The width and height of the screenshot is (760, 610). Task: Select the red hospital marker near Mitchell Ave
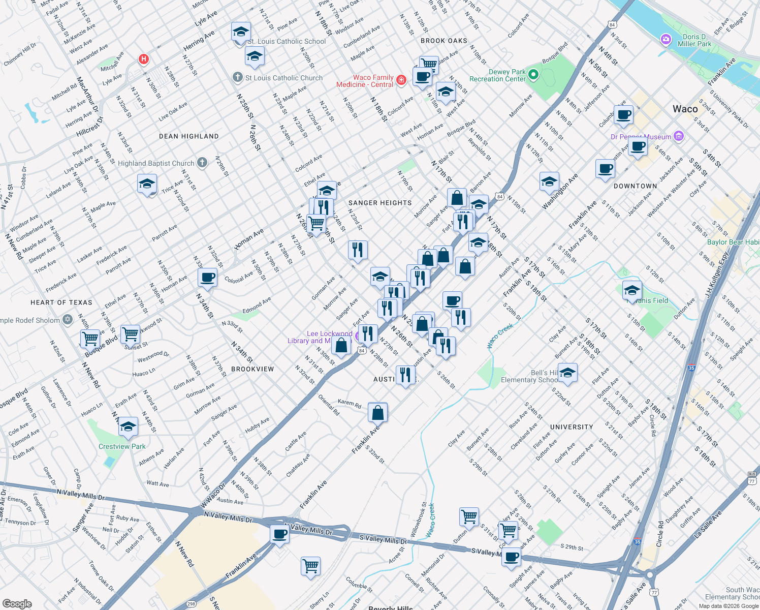(143, 59)
